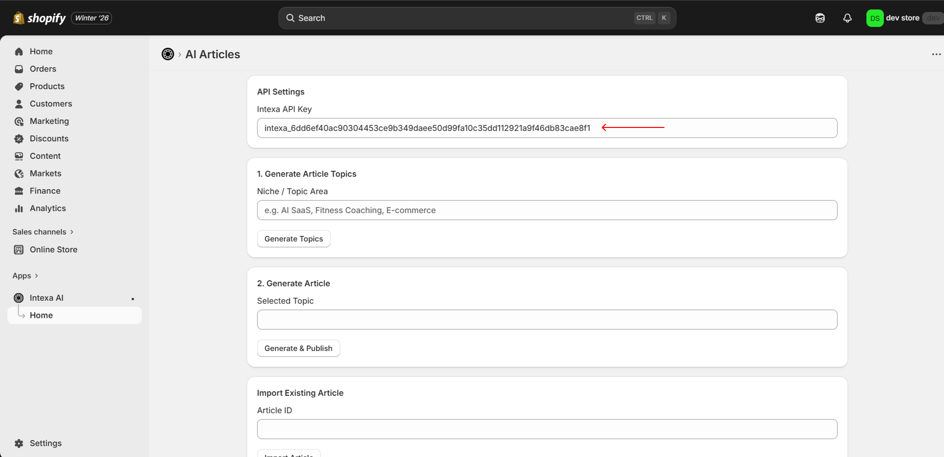Viewport: 944px width, 457px height.
Task: Click the Orders inbox icon
Action: (x=19, y=69)
